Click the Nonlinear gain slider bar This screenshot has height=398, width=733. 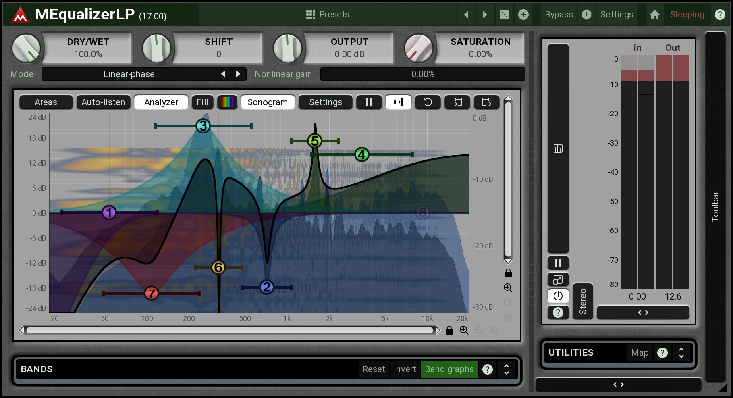click(423, 74)
